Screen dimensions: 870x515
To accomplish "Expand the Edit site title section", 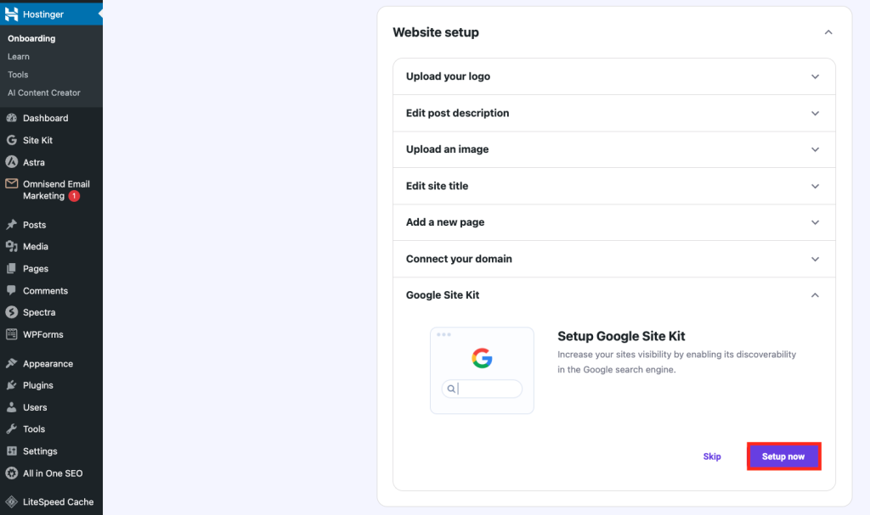I will tap(815, 186).
